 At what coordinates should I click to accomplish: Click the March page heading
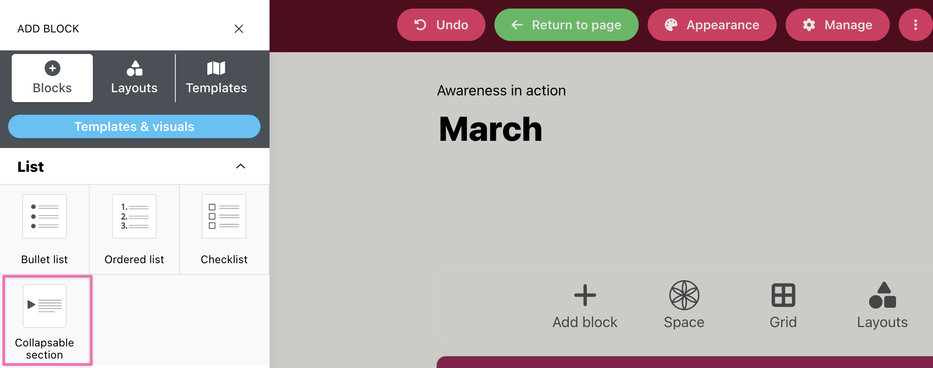coord(490,129)
